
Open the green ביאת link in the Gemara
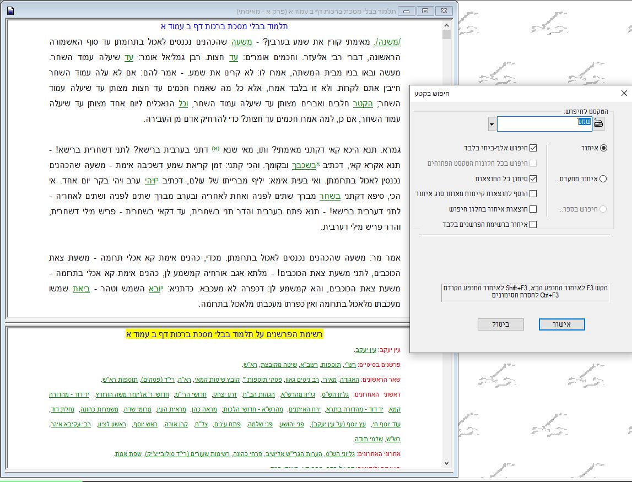pos(81,289)
